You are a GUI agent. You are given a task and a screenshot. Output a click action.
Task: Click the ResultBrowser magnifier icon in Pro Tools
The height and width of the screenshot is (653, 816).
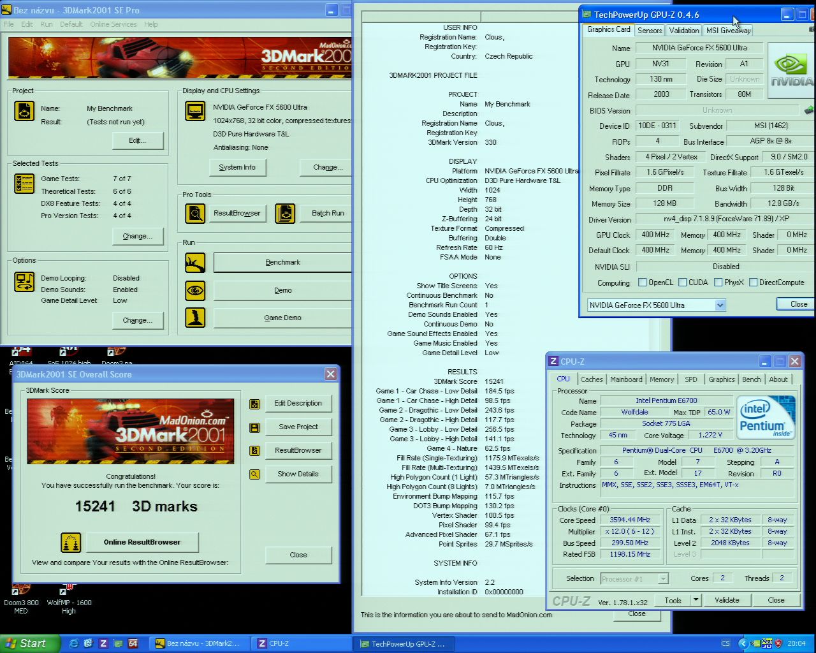point(195,213)
